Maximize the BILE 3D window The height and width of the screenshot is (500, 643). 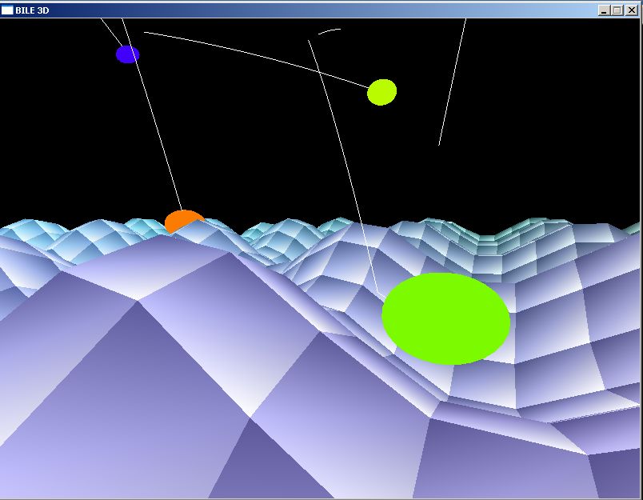pyautogui.click(x=617, y=10)
